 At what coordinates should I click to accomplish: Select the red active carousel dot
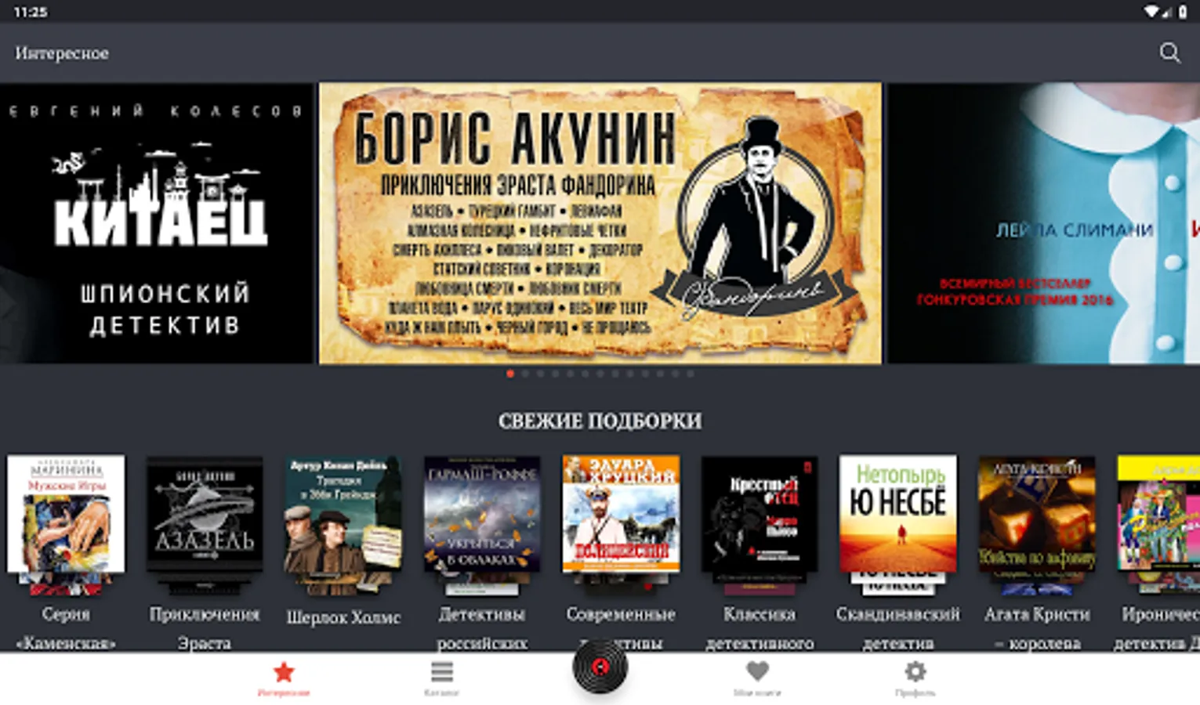click(510, 374)
